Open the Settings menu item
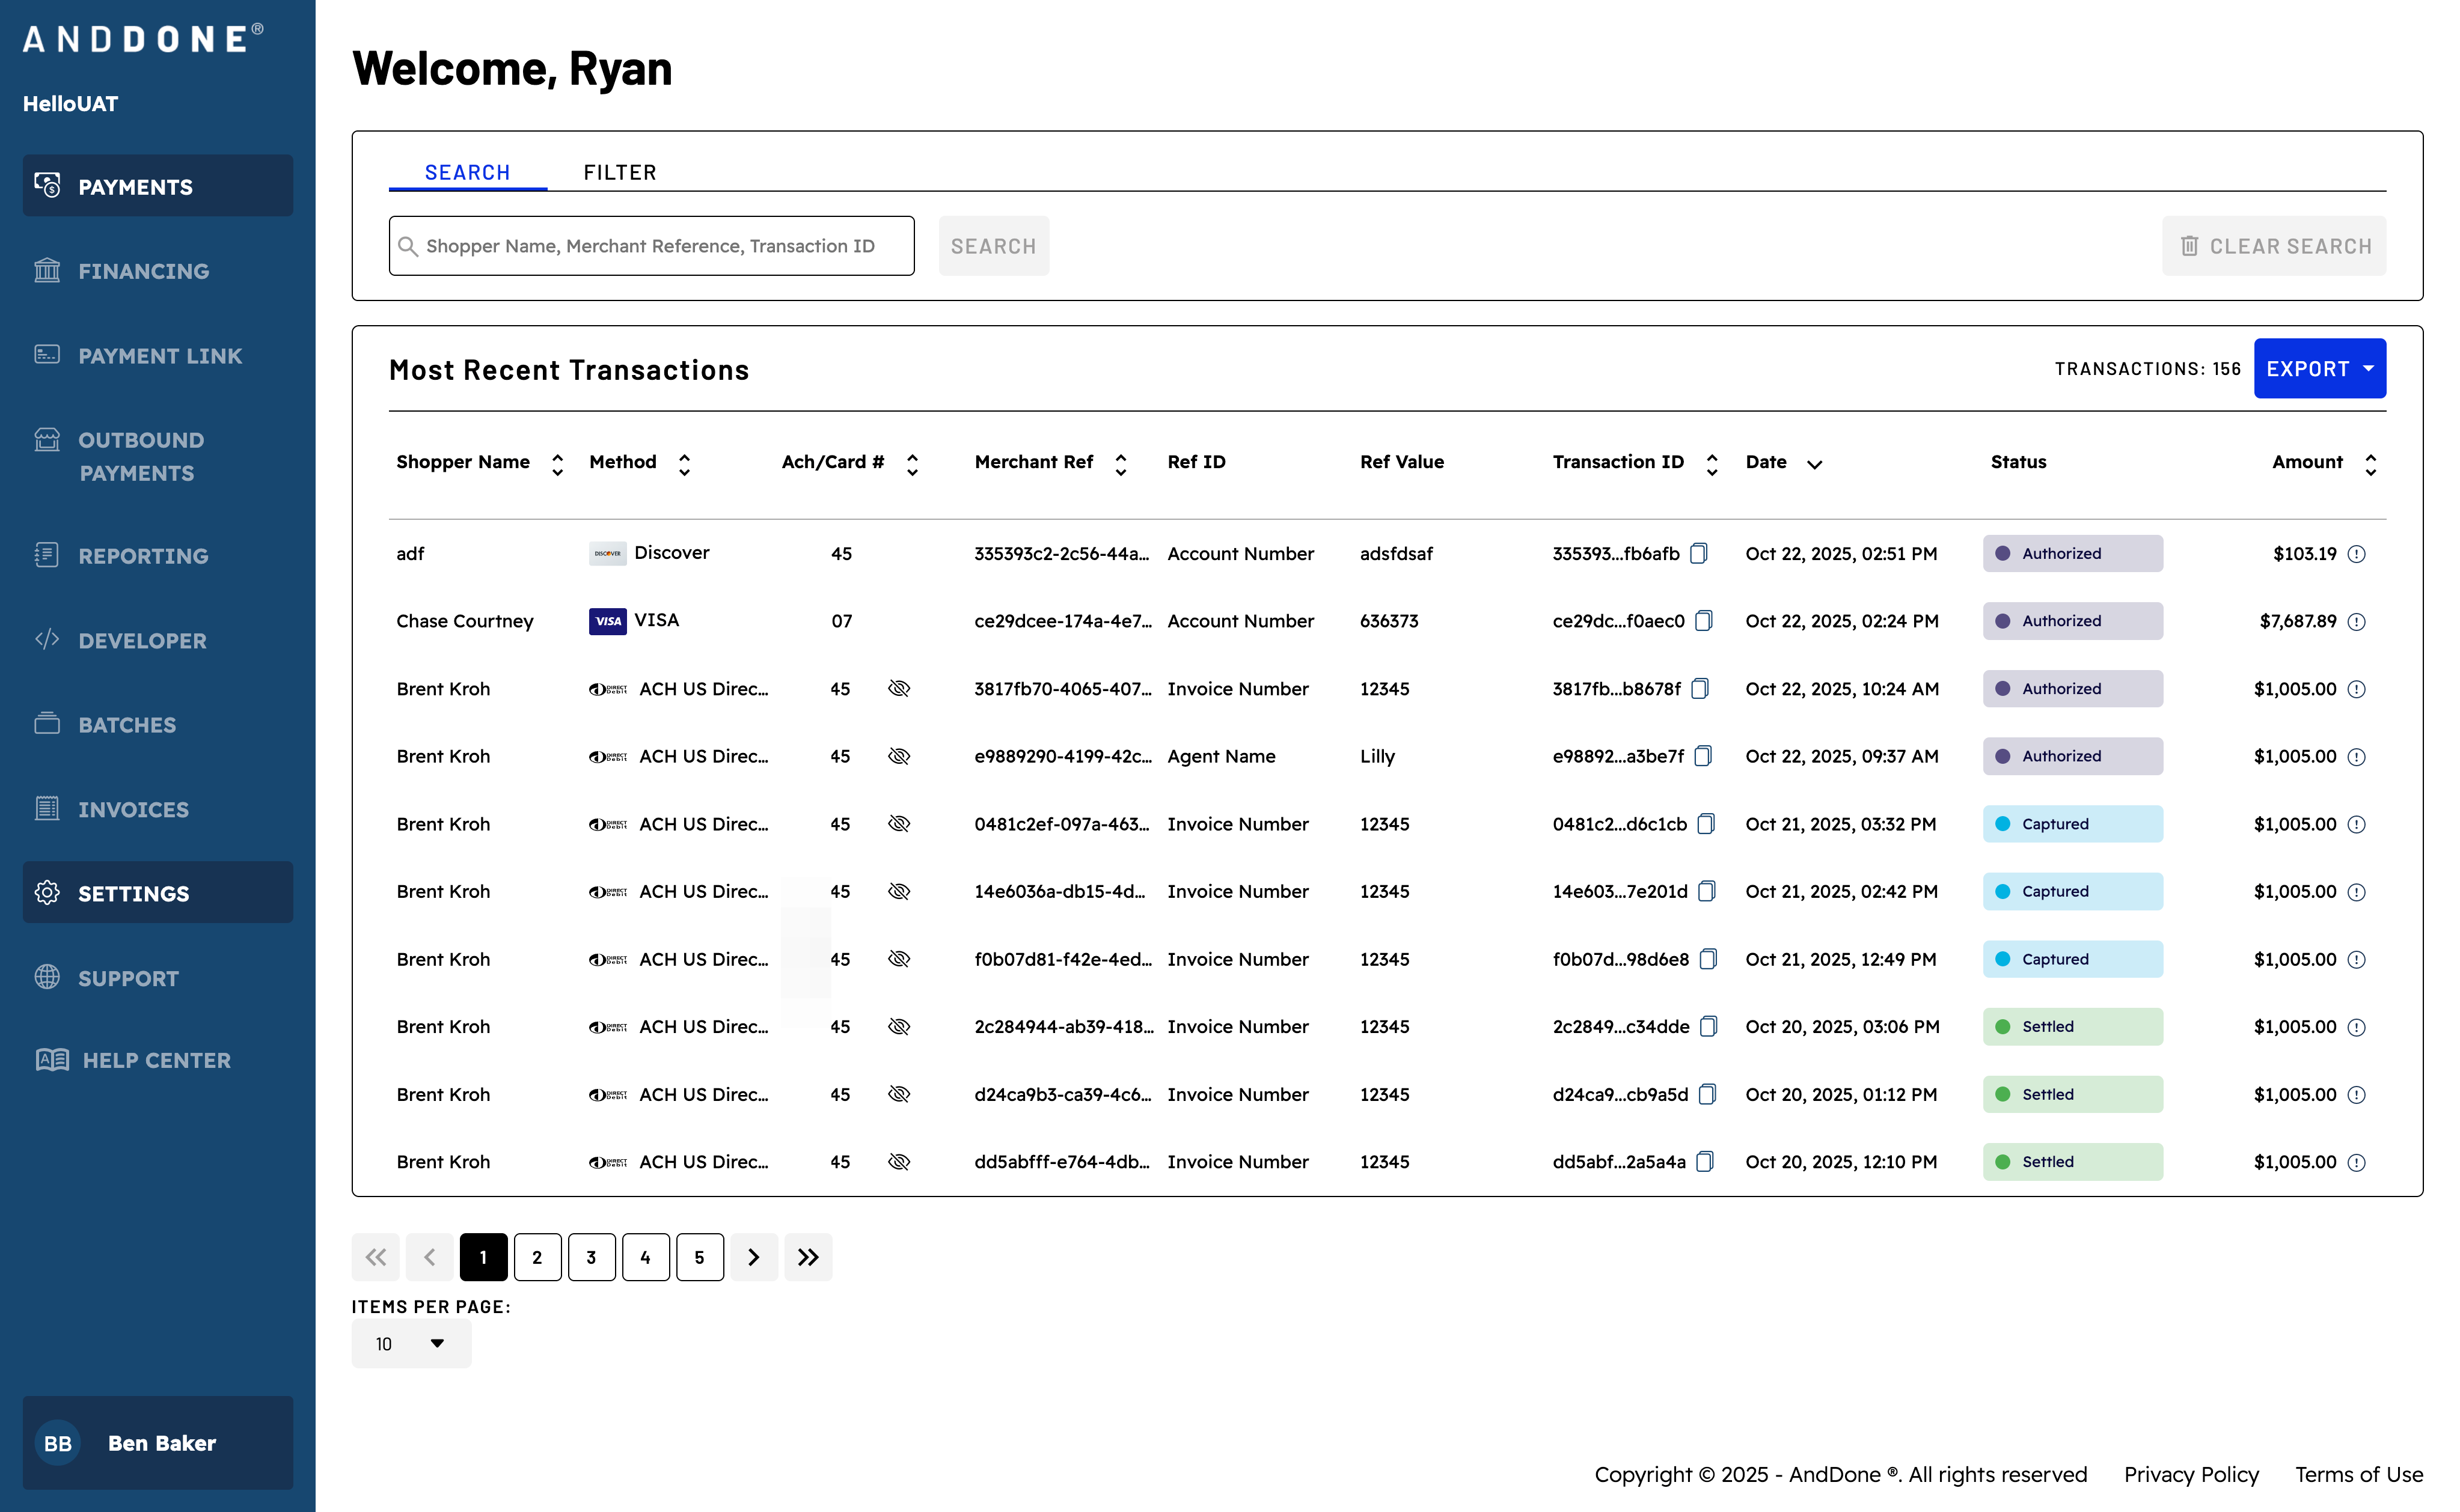Image resolution: width=2460 pixels, height=1512 pixels. [158, 893]
